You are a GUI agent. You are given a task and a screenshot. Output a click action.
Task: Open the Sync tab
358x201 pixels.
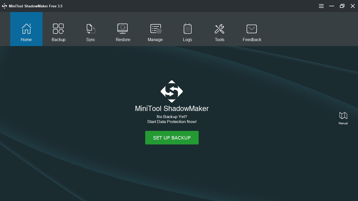(91, 29)
